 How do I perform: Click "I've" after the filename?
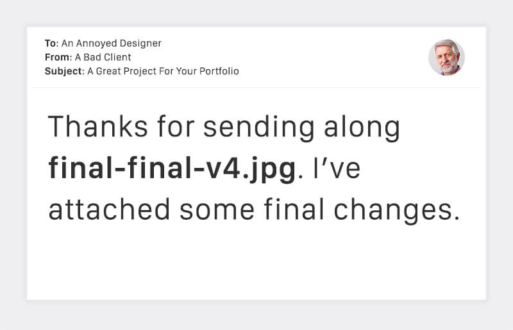click(328, 169)
